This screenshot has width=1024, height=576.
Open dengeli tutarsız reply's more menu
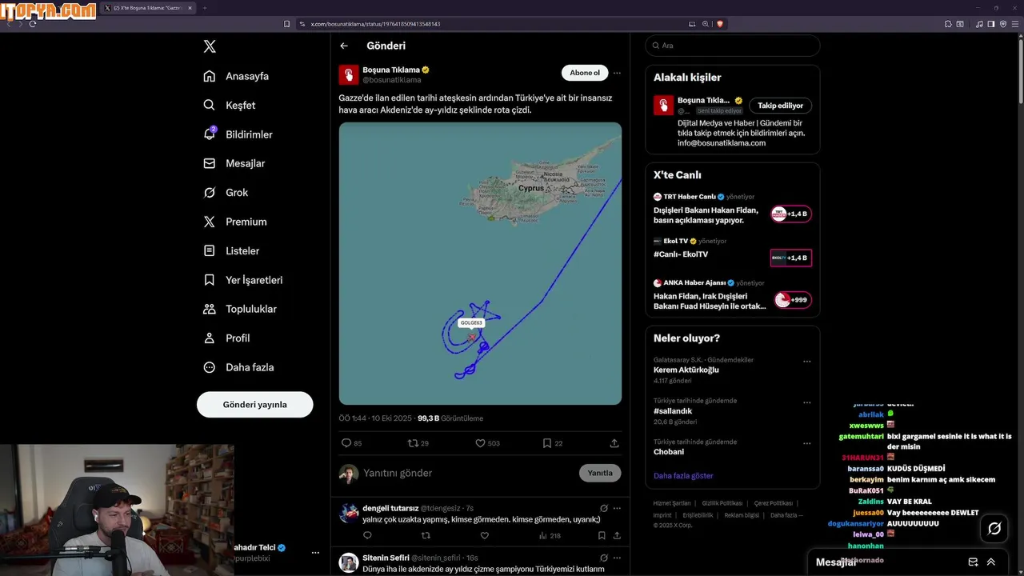click(x=617, y=508)
